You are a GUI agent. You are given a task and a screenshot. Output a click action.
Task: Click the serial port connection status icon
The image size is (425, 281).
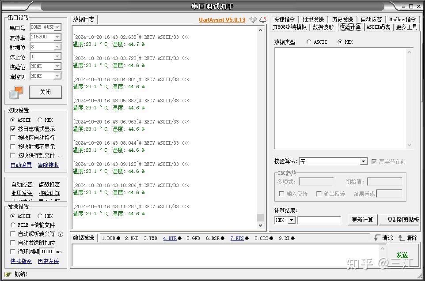click(16, 92)
